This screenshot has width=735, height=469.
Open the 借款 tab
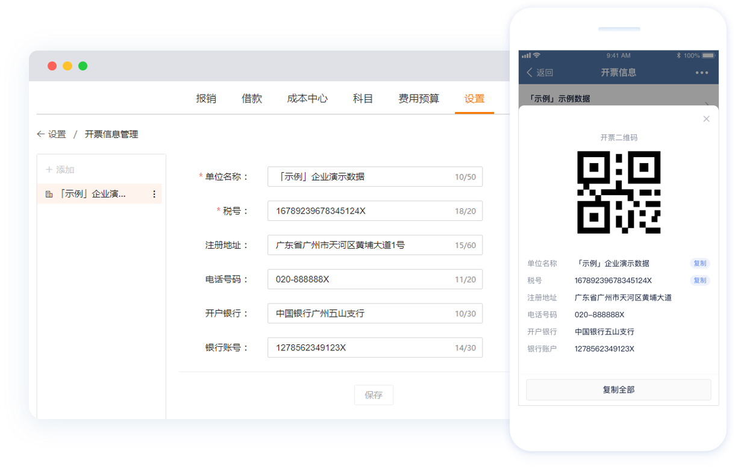click(252, 99)
